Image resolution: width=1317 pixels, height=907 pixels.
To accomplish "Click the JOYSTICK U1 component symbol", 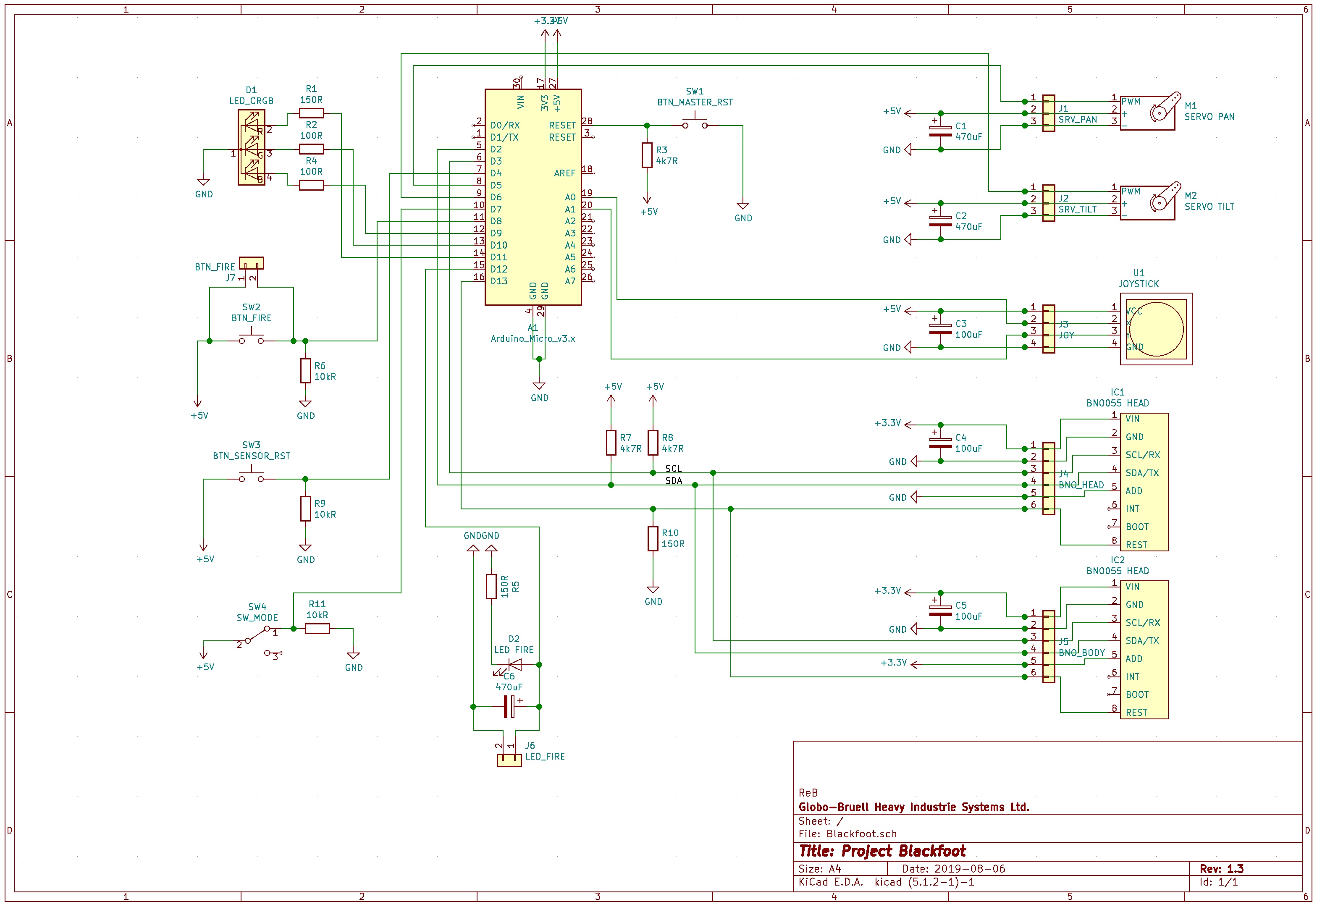I will pos(1156,329).
